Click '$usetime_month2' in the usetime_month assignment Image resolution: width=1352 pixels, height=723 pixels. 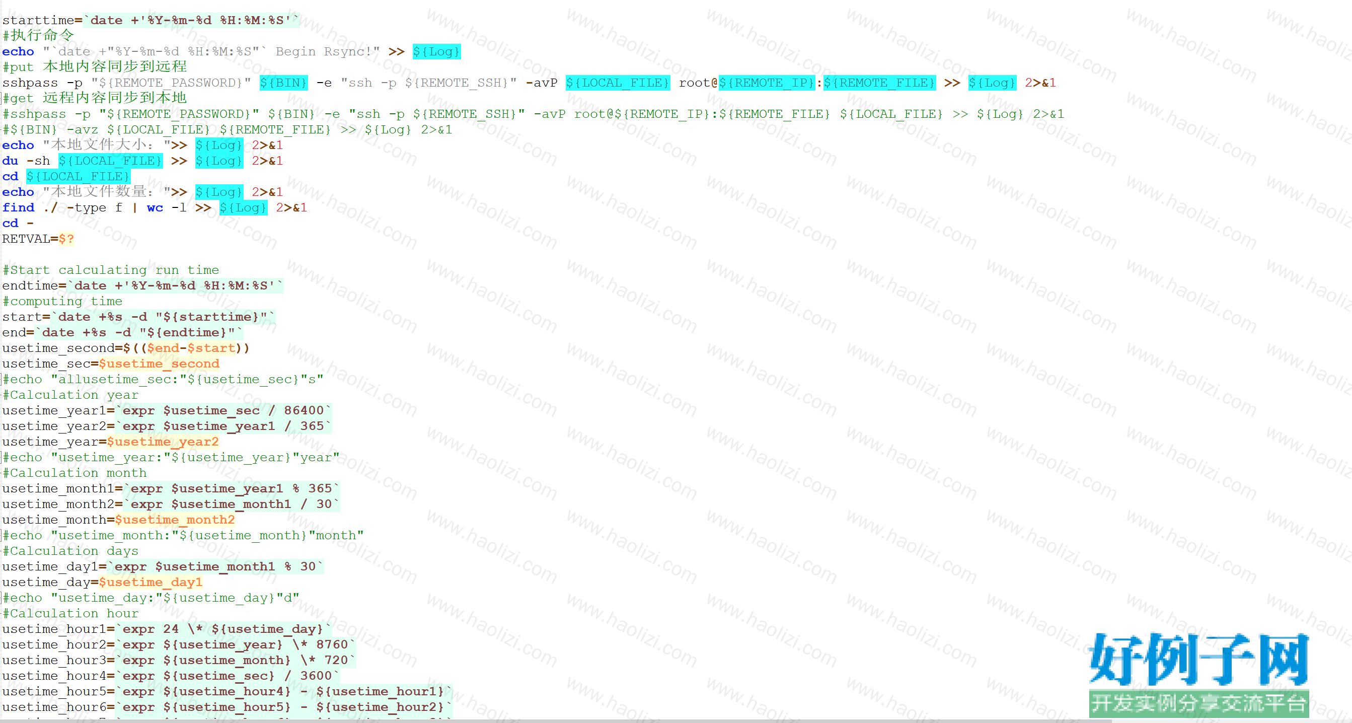(x=175, y=520)
